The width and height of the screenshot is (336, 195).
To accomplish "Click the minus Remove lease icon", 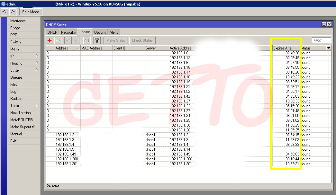I will (x=58, y=40).
